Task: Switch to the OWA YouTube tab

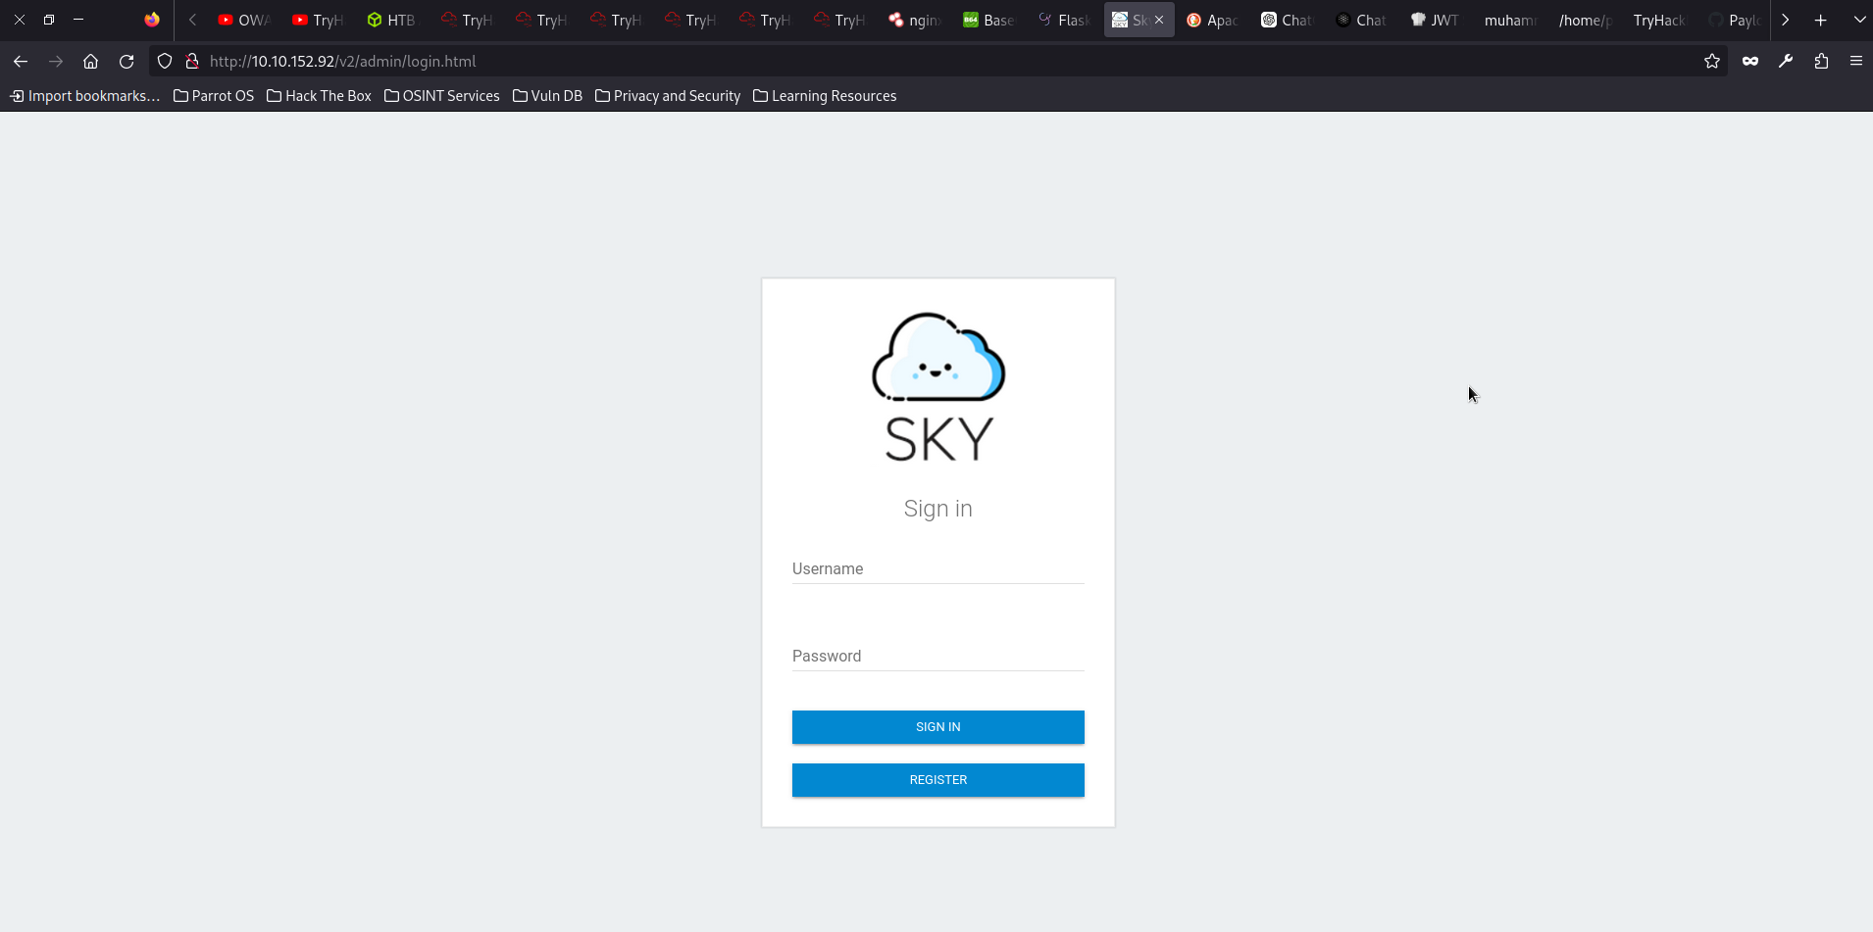Action: tap(243, 20)
